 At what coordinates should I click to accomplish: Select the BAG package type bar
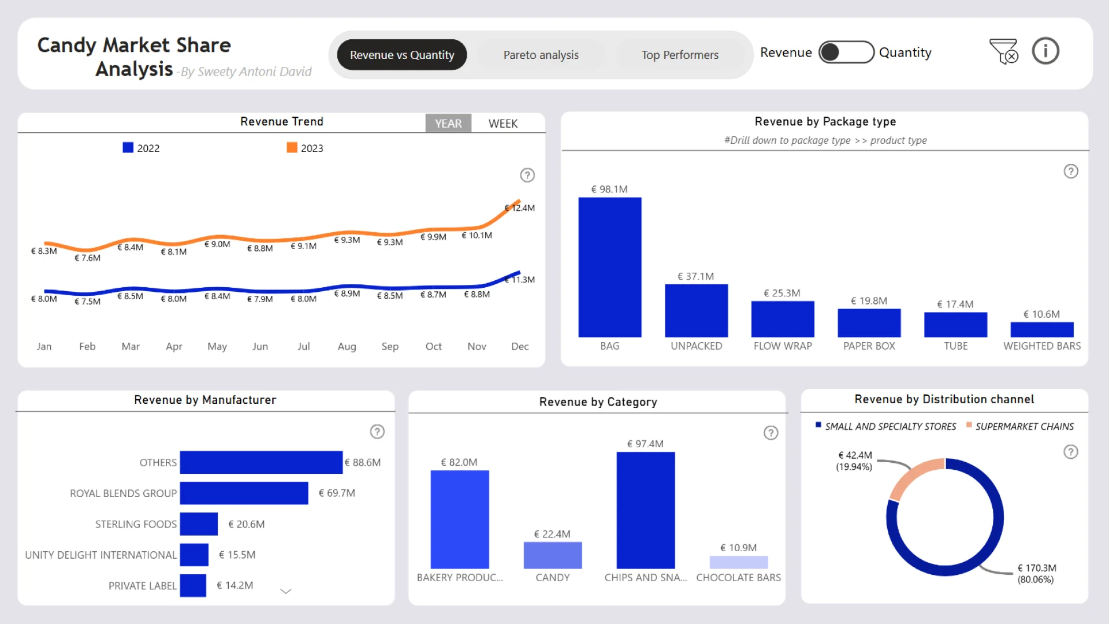pyautogui.click(x=610, y=268)
